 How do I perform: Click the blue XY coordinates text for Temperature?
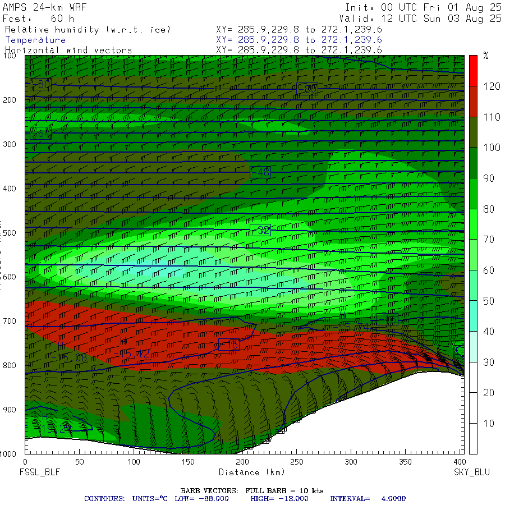click(299, 40)
